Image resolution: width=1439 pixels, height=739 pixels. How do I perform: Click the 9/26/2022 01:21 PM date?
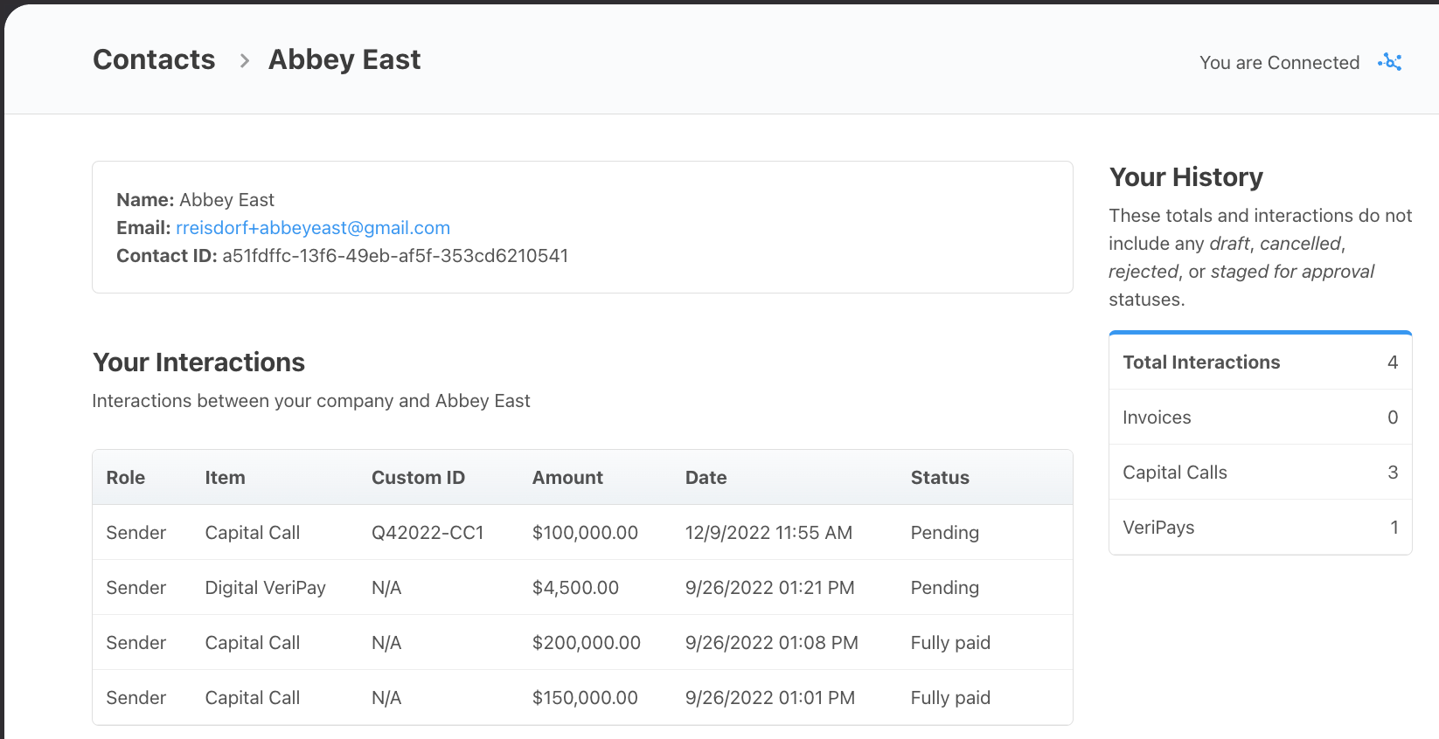[x=769, y=588]
